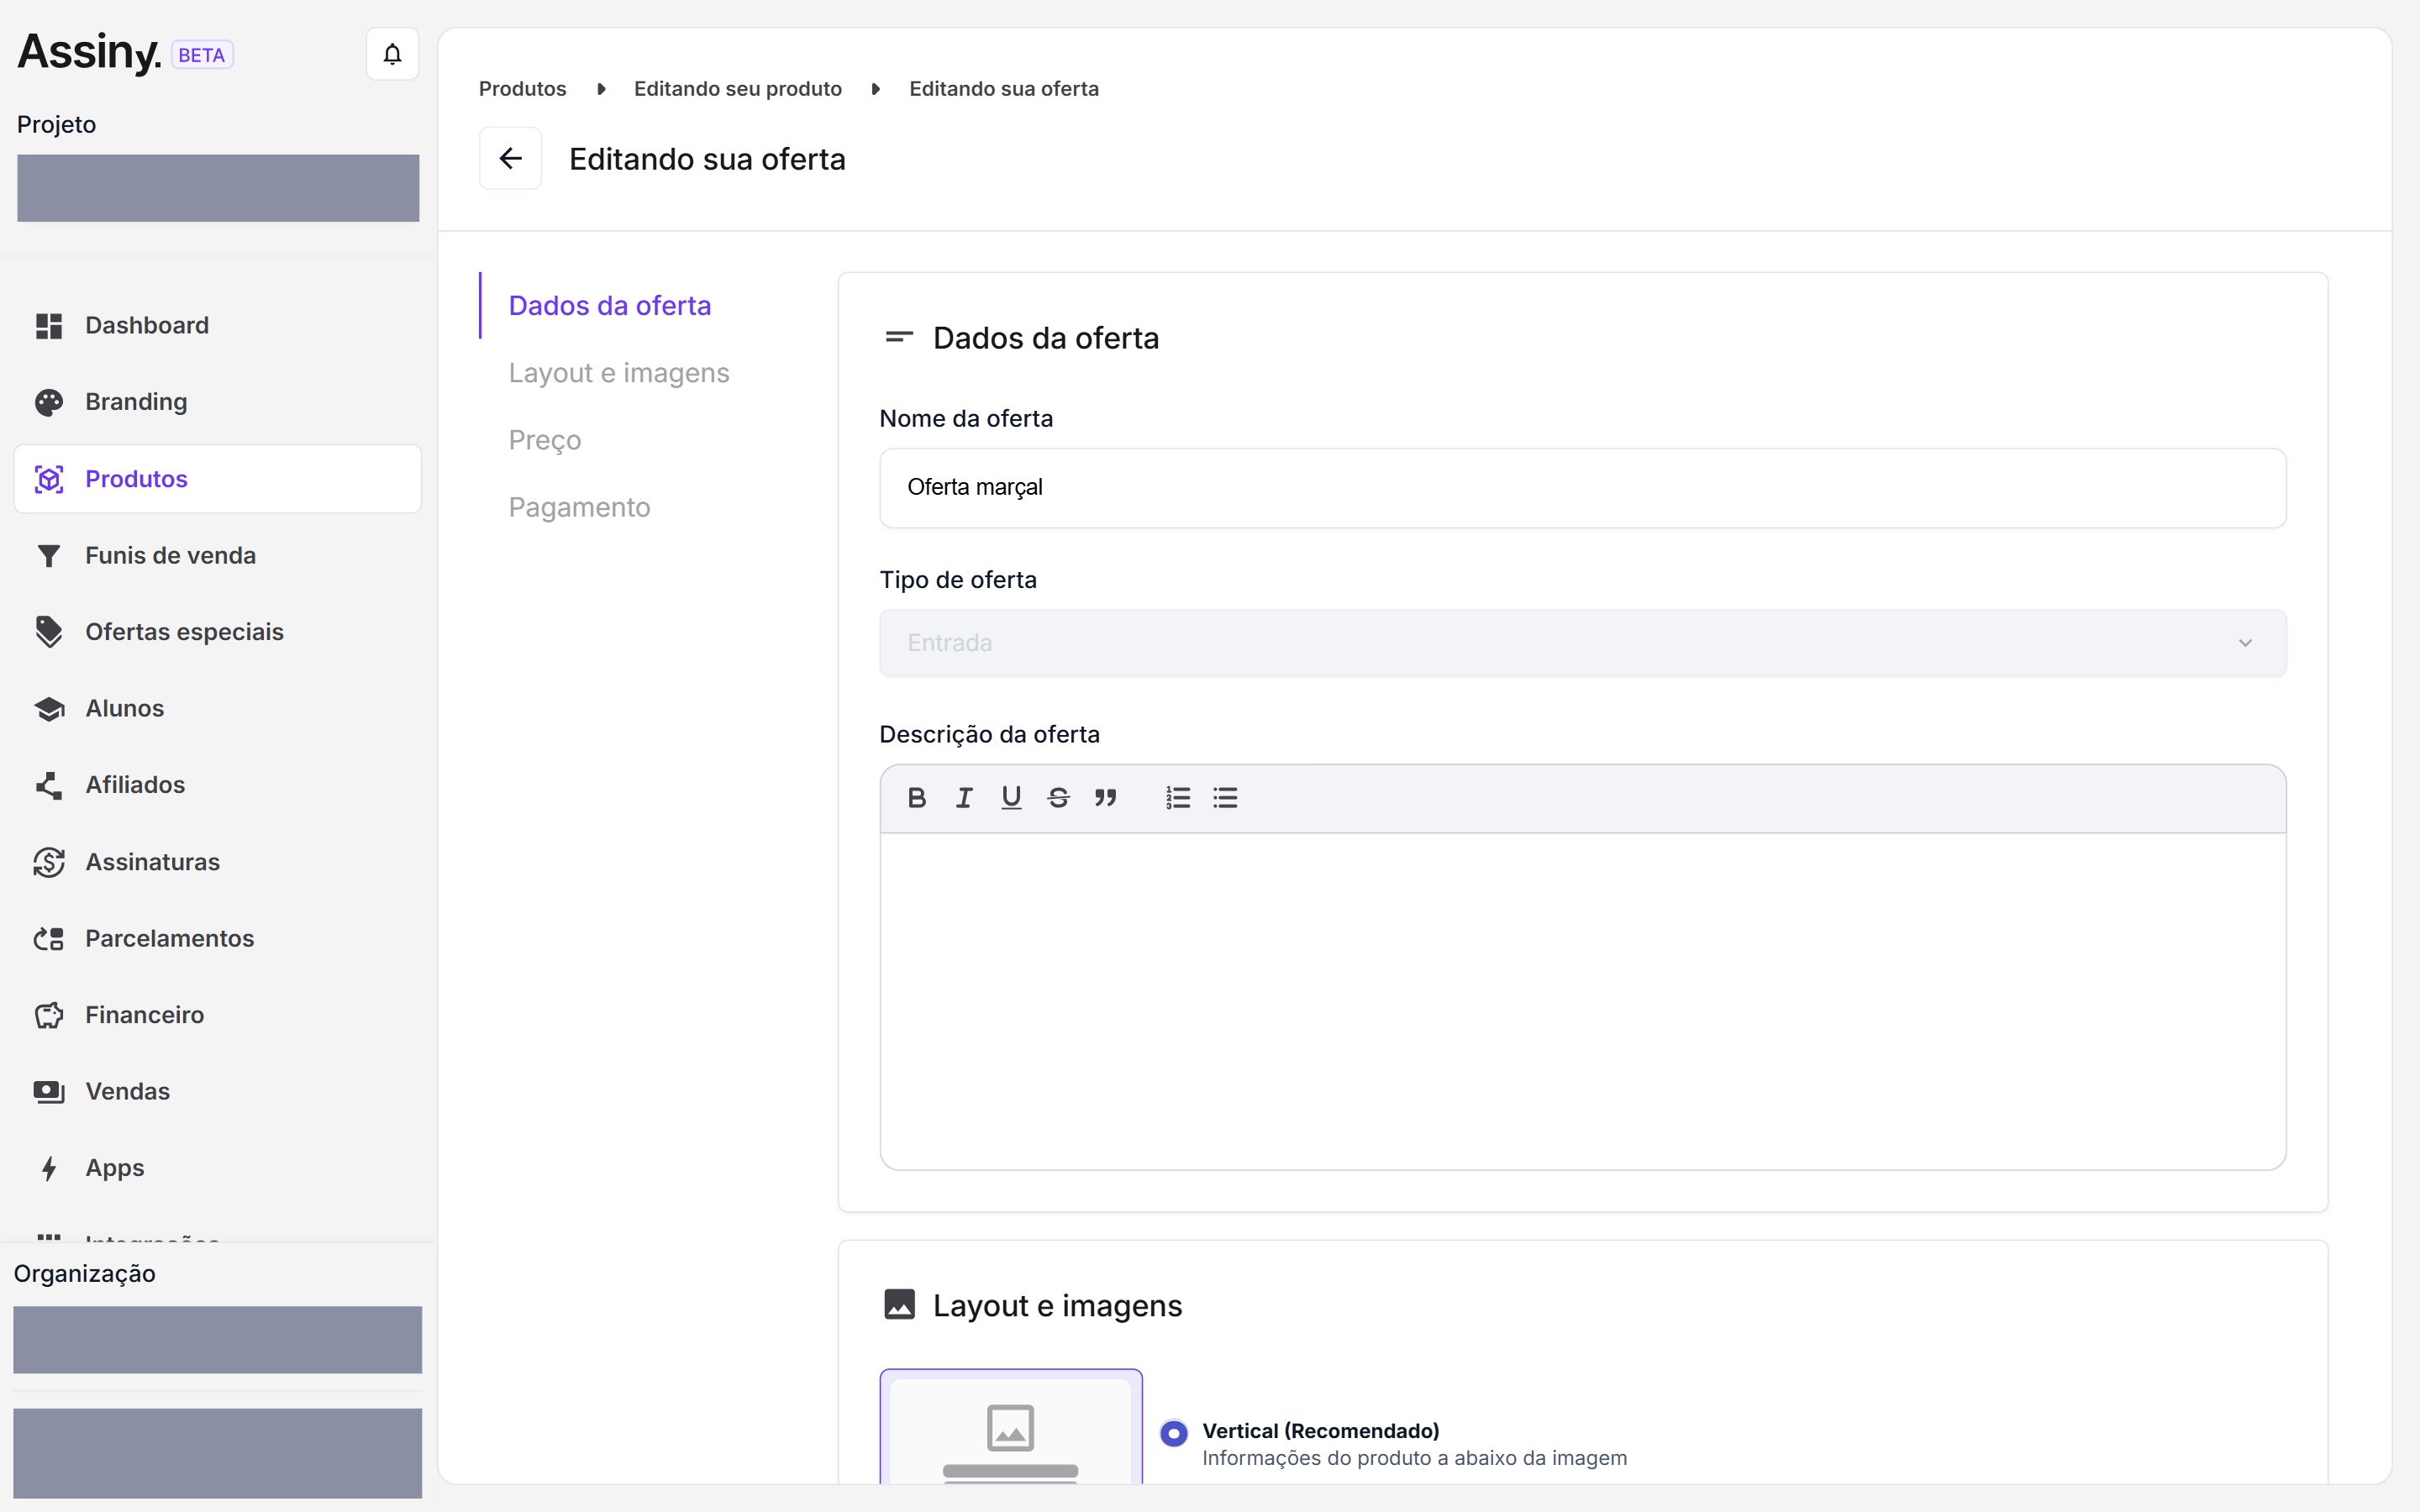Toggle underline formatting in description editor

[1011, 798]
